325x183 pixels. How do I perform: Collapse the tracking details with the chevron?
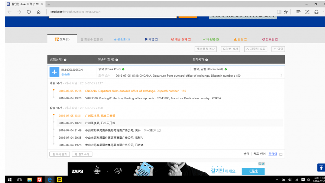281,76
